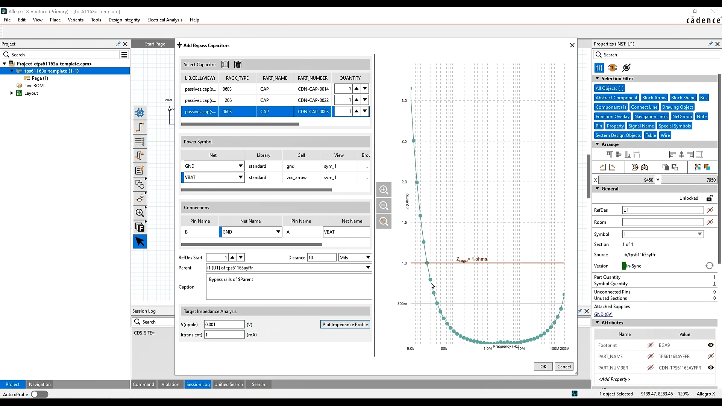The width and height of the screenshot is (722, 406).
Task: Select the wire drawing tool in sidebar
Action: pos(140,127)
